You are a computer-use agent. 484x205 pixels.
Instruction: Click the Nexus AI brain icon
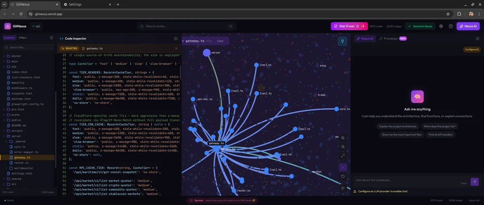click(417, 96)
